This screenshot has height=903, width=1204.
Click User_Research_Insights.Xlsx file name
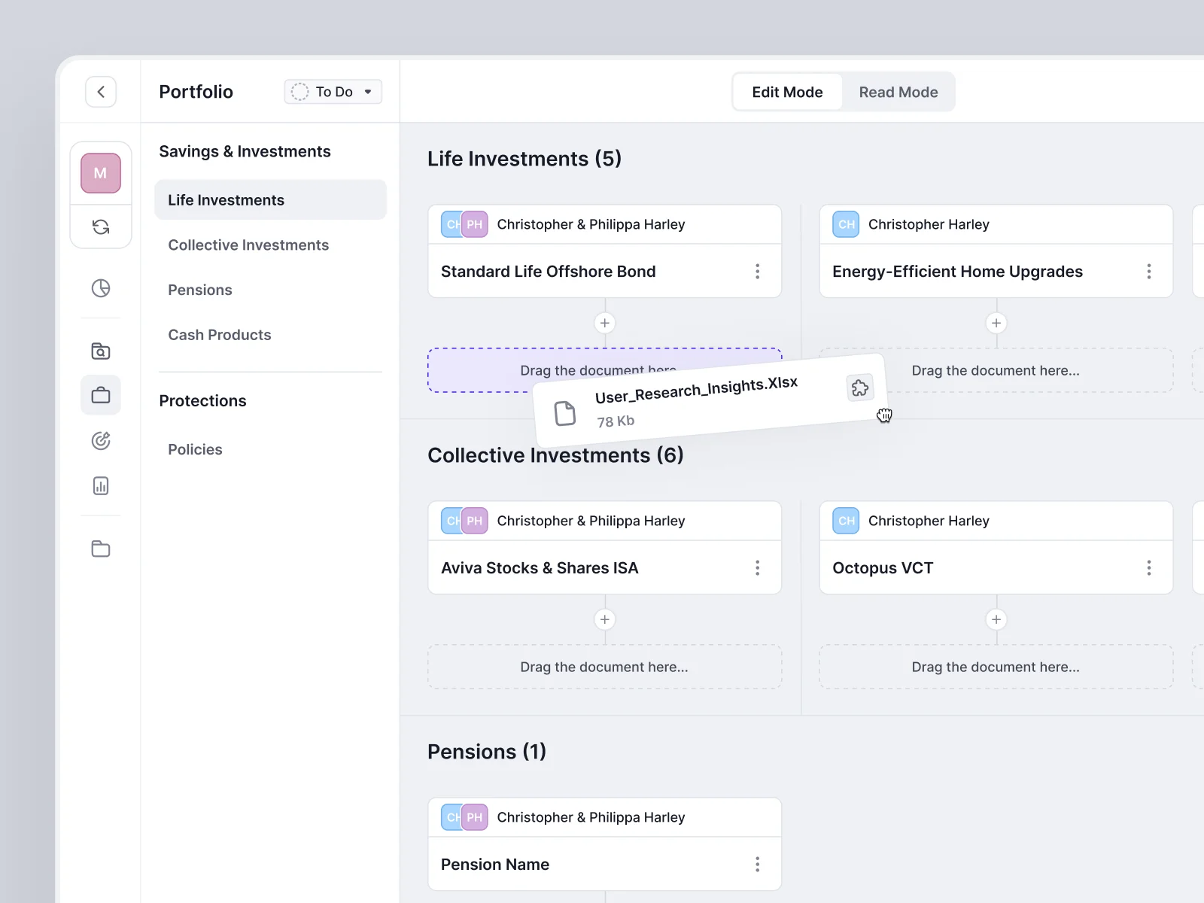pyautogui.click(x=696, y=390)
